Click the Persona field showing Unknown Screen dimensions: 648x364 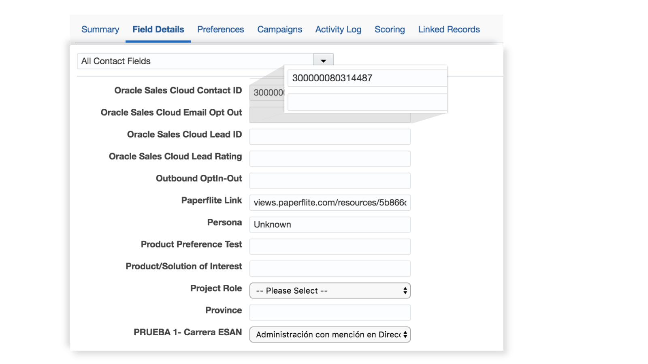(330, 224)
